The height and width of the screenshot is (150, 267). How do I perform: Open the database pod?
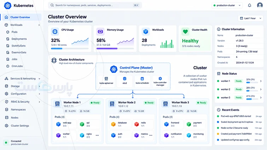(x=120, y=124)
